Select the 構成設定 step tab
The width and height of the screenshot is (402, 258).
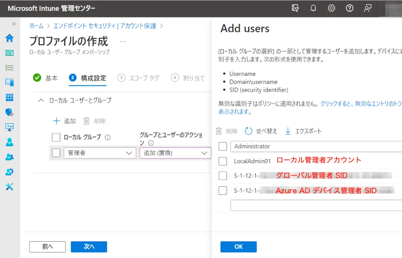tap(88, 78)
